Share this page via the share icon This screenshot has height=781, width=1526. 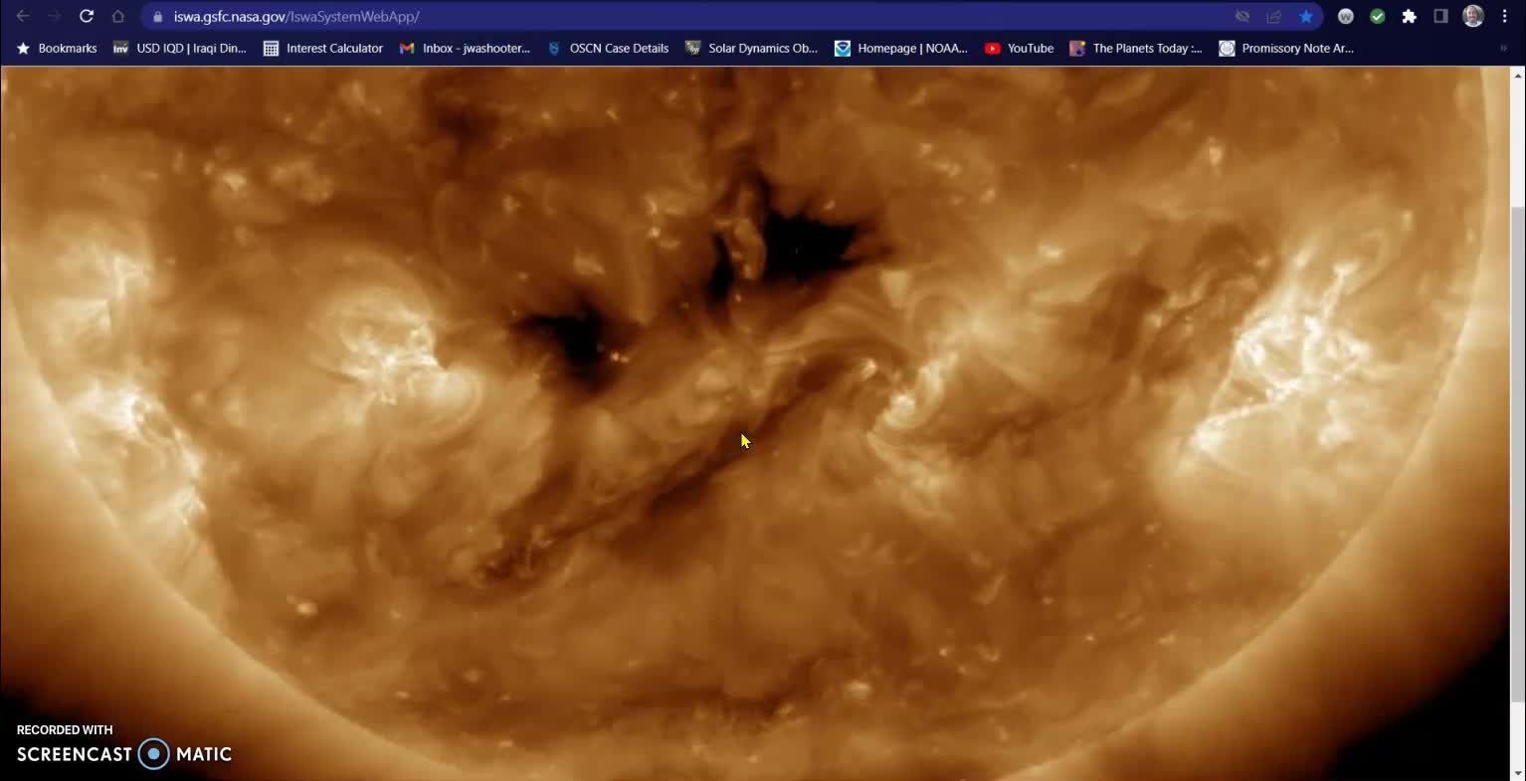pyautogui.click(x=1274, y=17)
